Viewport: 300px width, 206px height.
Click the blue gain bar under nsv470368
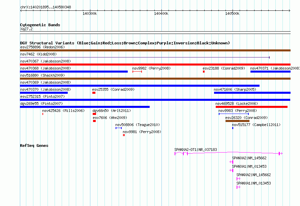(74, 72)
